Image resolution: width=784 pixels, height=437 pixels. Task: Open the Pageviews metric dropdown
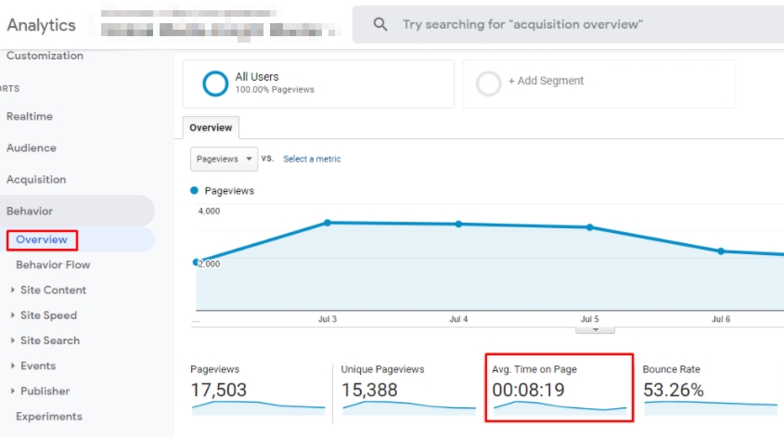(224, 159)
